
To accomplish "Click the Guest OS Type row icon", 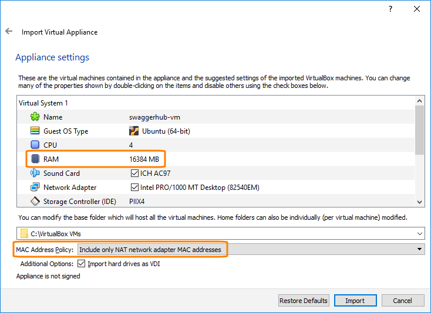I will pos(35,131).
